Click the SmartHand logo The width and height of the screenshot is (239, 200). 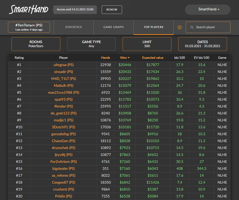coord(28,10)
